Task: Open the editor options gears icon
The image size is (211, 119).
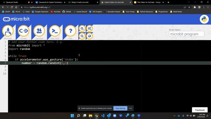Action: tap(89, 28)
